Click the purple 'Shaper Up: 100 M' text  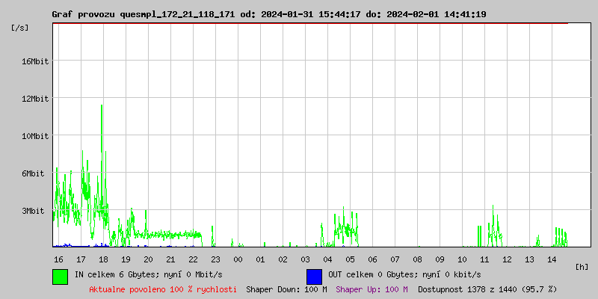(372, 289)
